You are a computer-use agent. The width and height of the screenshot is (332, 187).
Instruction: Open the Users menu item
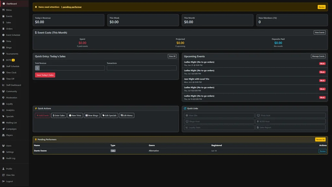point(14,146)
